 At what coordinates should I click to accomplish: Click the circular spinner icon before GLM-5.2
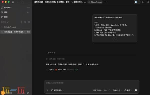[109, 90]
